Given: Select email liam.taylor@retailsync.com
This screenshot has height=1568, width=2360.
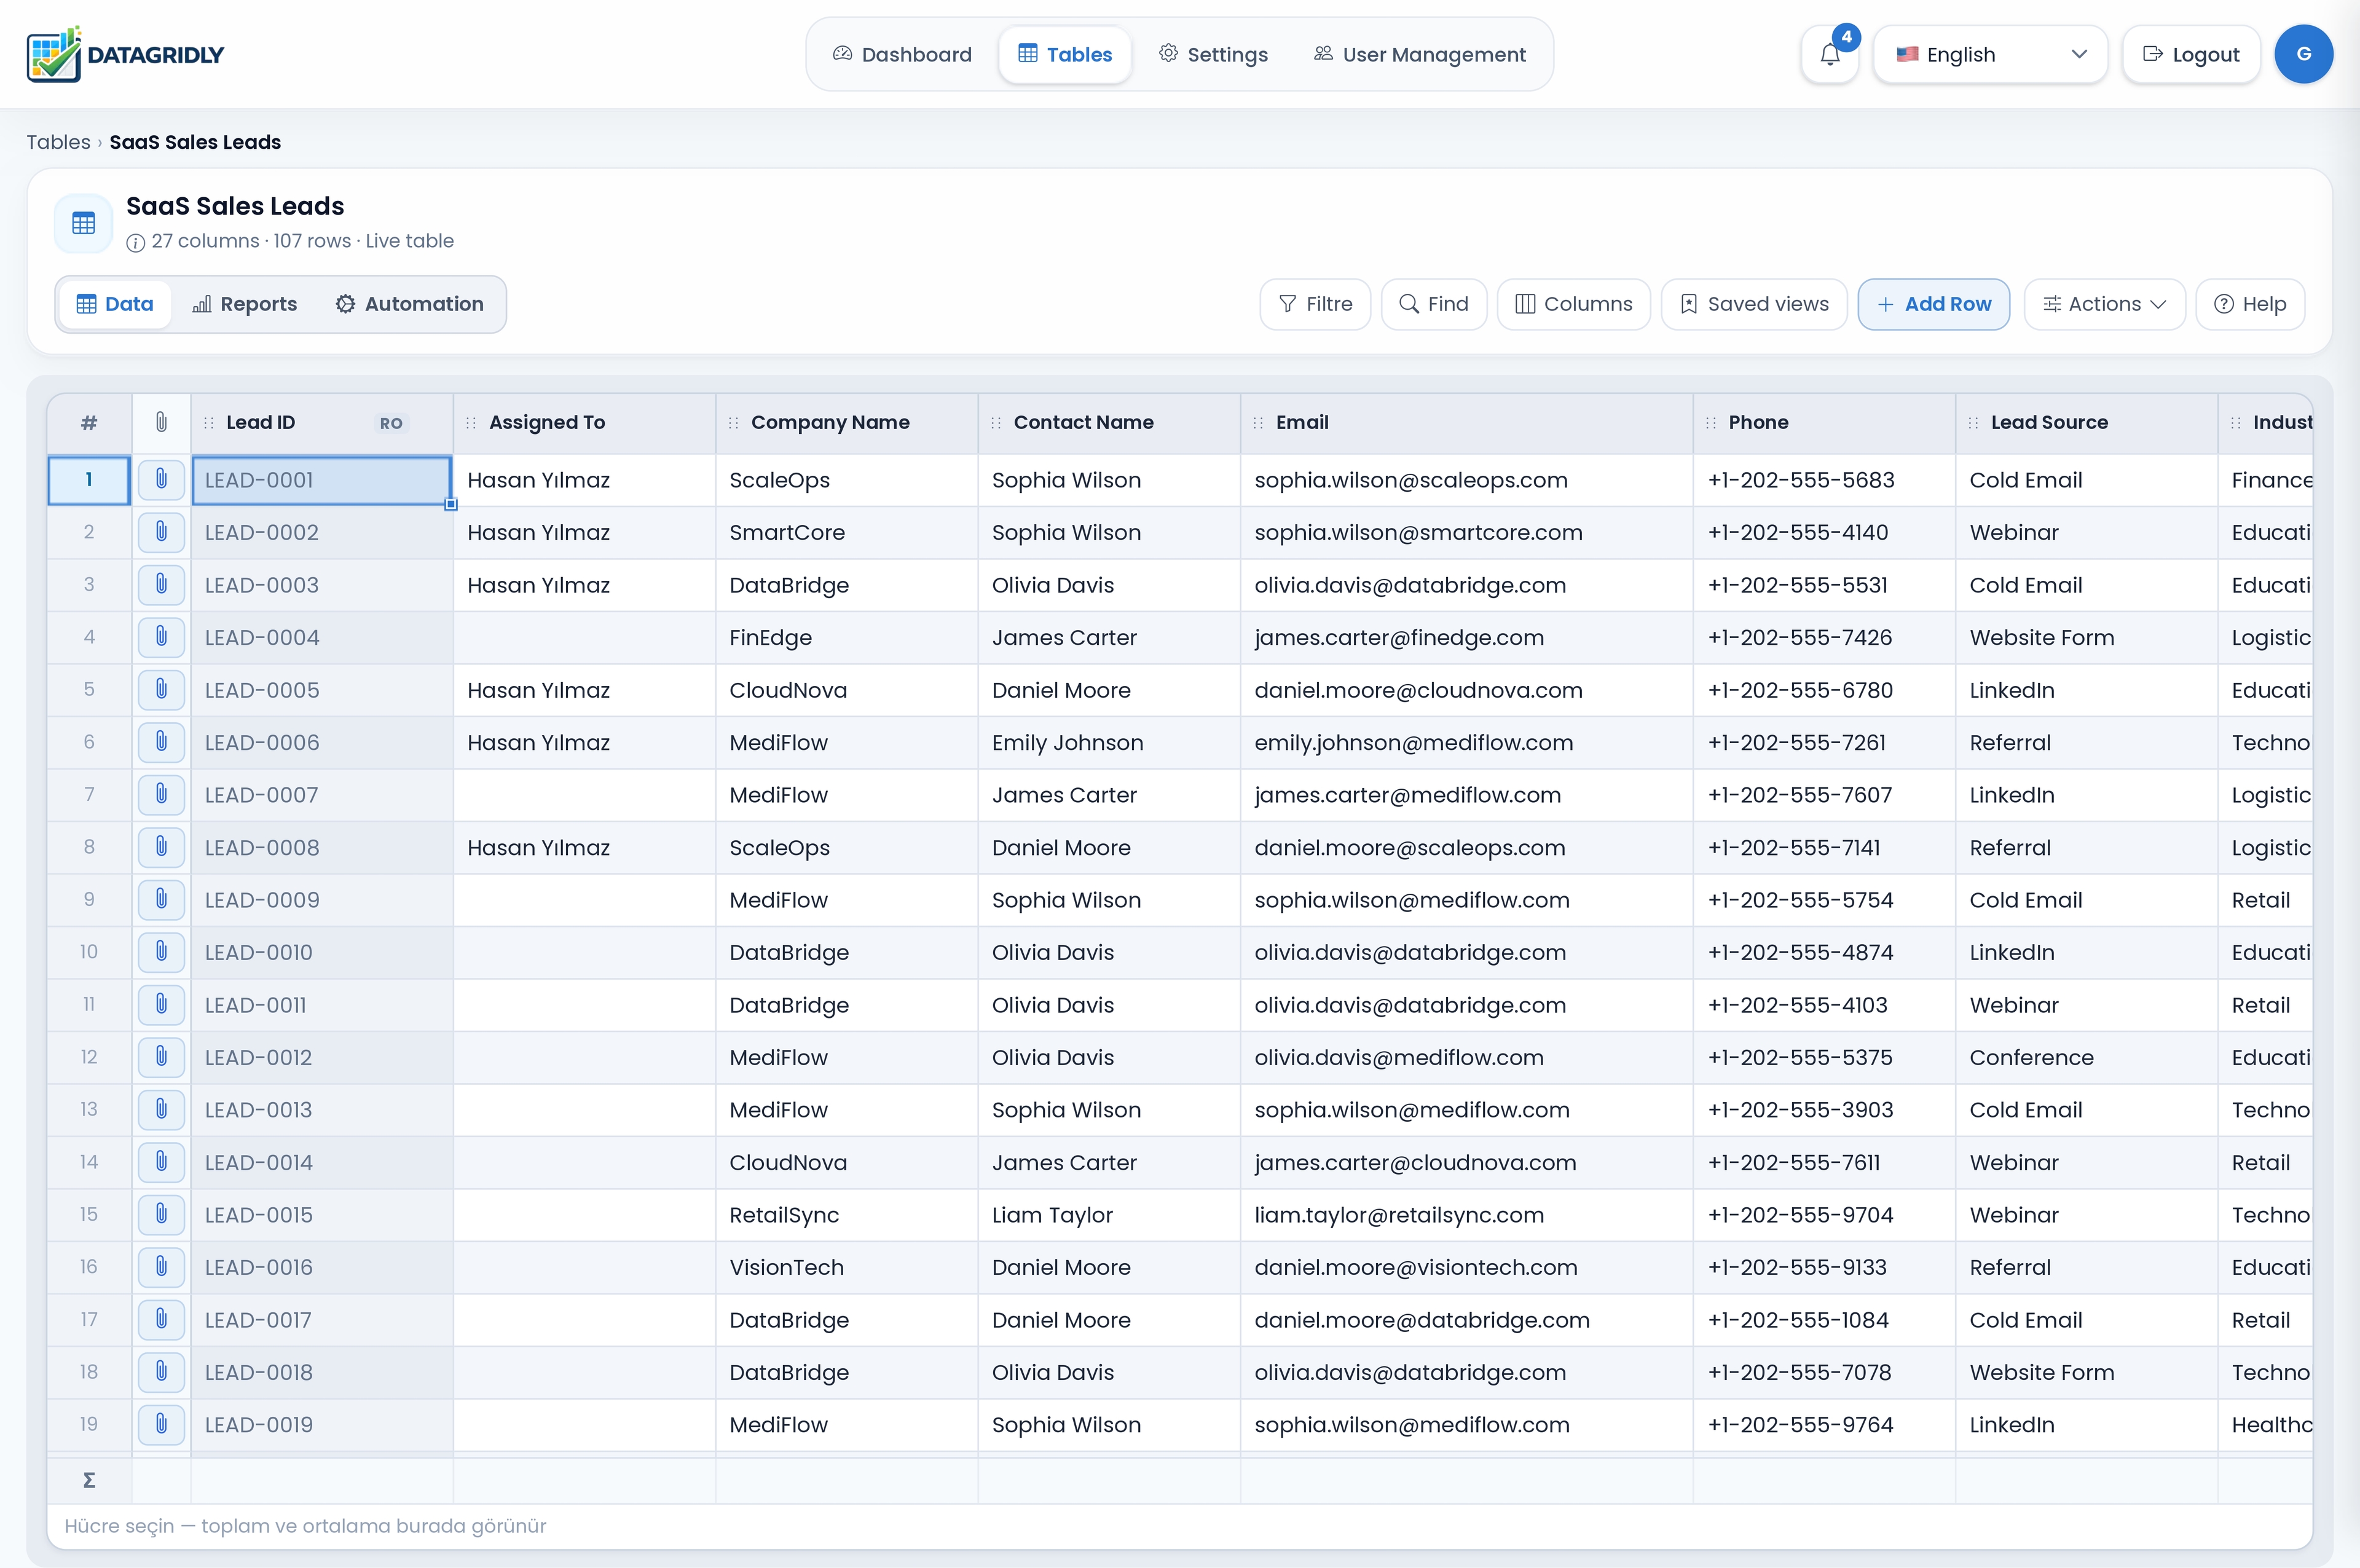Looking at the screenshot, I should (x=1466, y=1215).
